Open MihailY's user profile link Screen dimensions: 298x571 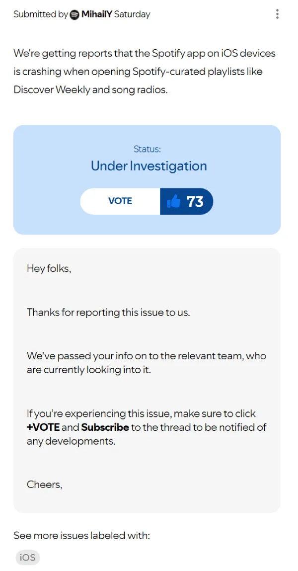point(97,14)
